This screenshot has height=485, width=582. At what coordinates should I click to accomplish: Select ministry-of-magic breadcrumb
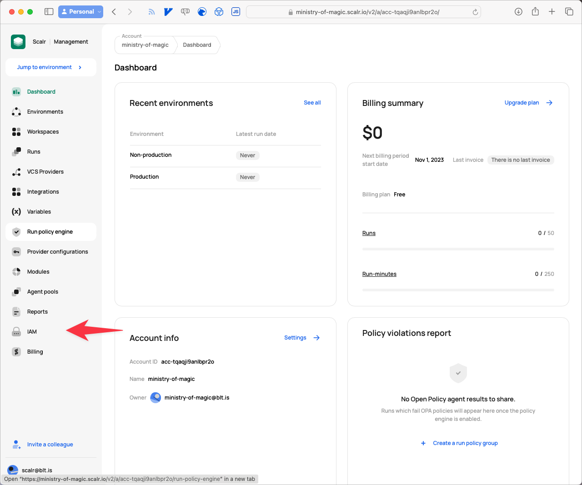pyautogui.click(x=145, y=45)
